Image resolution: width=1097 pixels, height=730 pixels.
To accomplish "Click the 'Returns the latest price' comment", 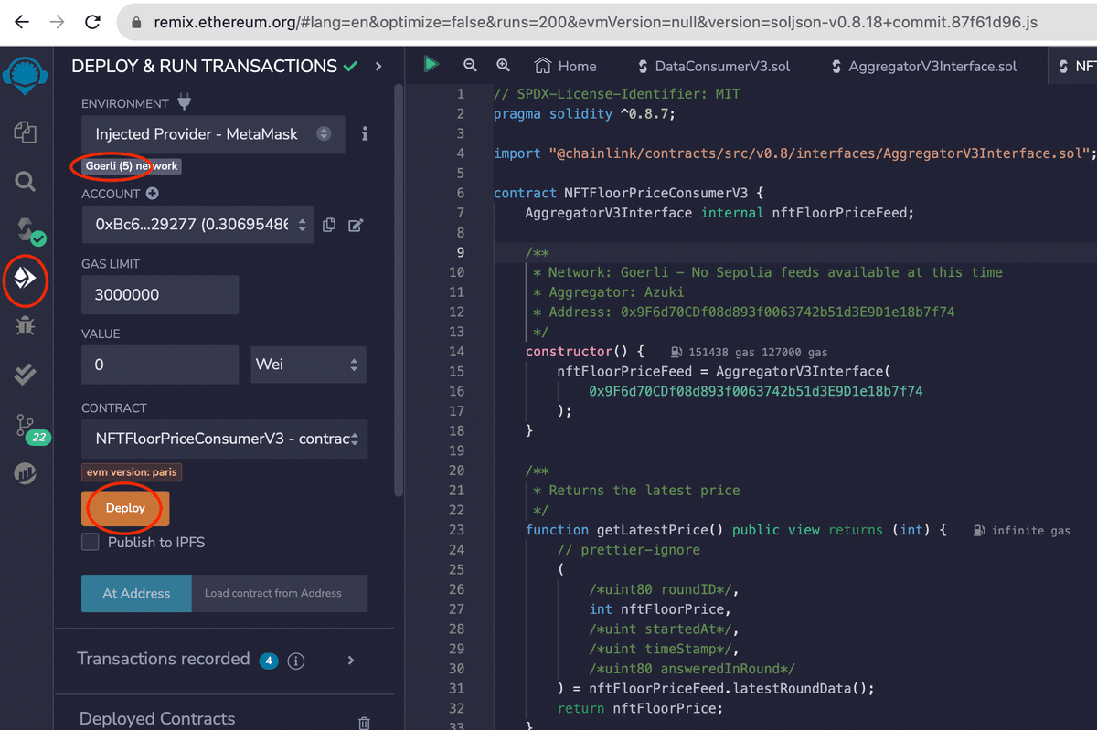I will point(636,491).
